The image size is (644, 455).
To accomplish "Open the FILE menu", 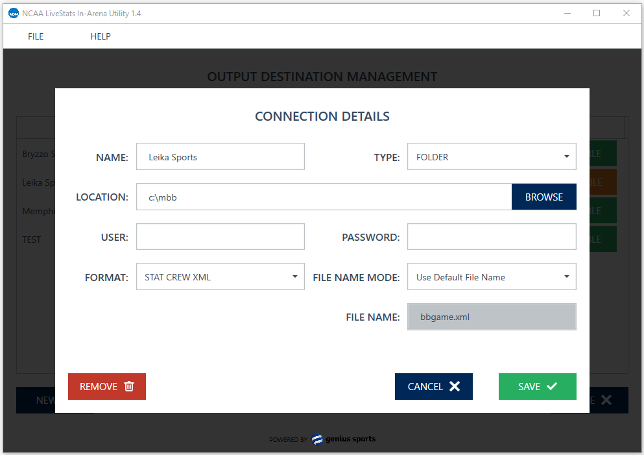I will point(36,36).
